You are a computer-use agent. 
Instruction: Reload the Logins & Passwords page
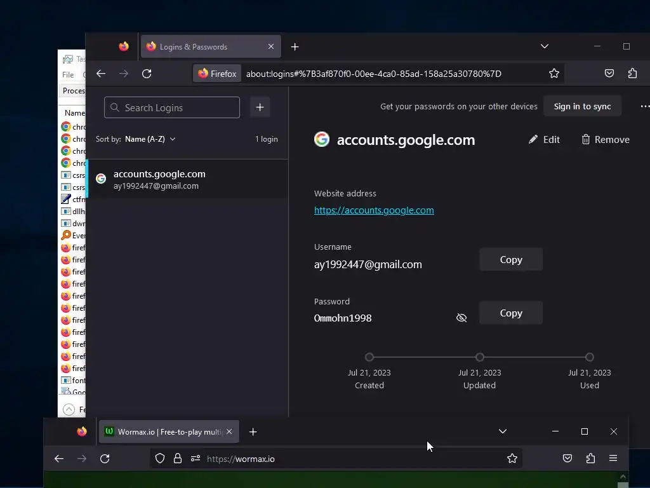click(x=147, y=74)
